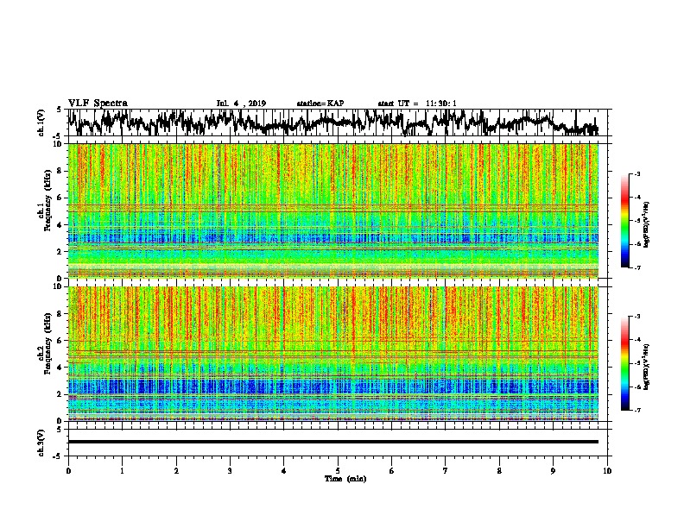Click the "-7" tick on lower color bar
The width and height of the screenshot is (684, 528).
(637, 411)
